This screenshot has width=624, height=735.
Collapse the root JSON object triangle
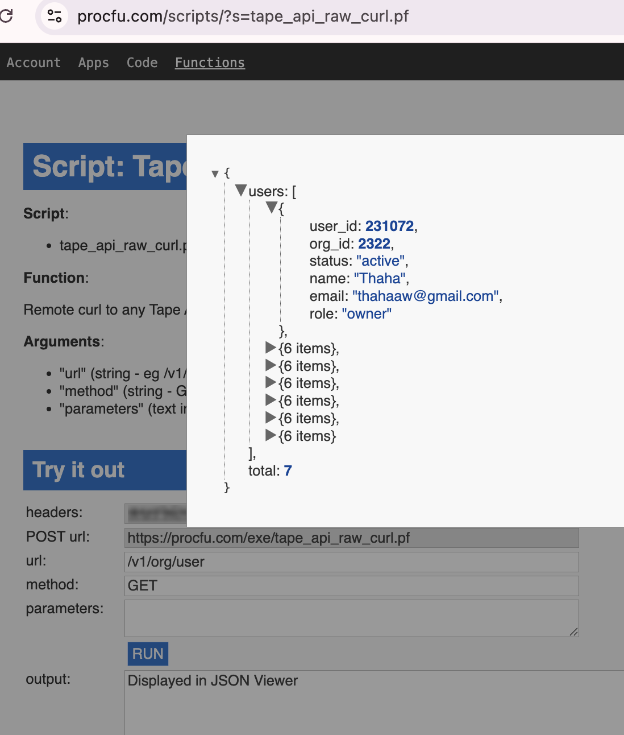click(x=215, y=174)
